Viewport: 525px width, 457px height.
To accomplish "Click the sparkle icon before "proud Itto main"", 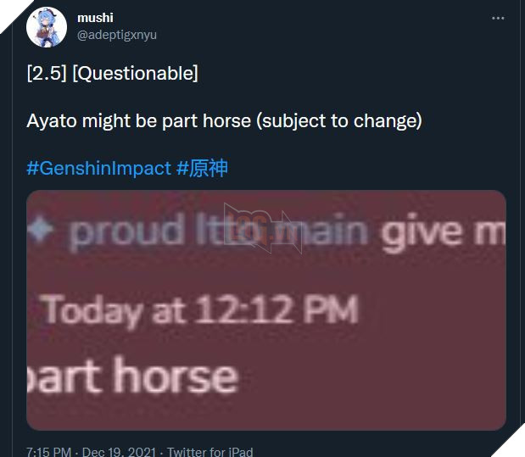I will [x=44, y=229].
